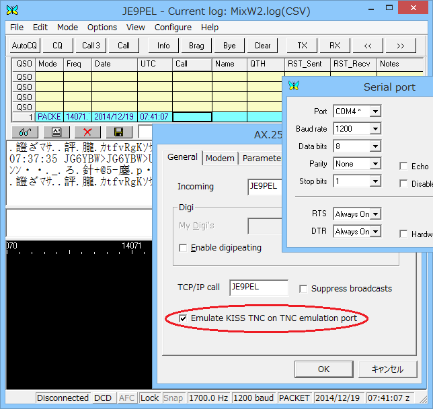This screenshot has width=433, height=409.
Task: Check Suppress broadcasts option
Action: pyautogui.click(x=303, y=289)
